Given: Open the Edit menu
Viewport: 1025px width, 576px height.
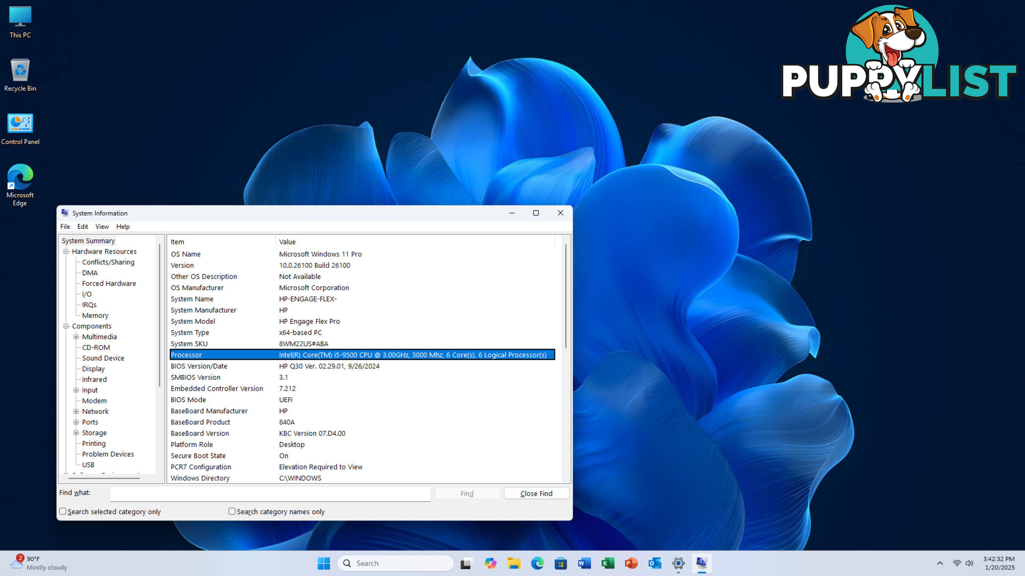Looking at the screenshot, I should 82,226.
